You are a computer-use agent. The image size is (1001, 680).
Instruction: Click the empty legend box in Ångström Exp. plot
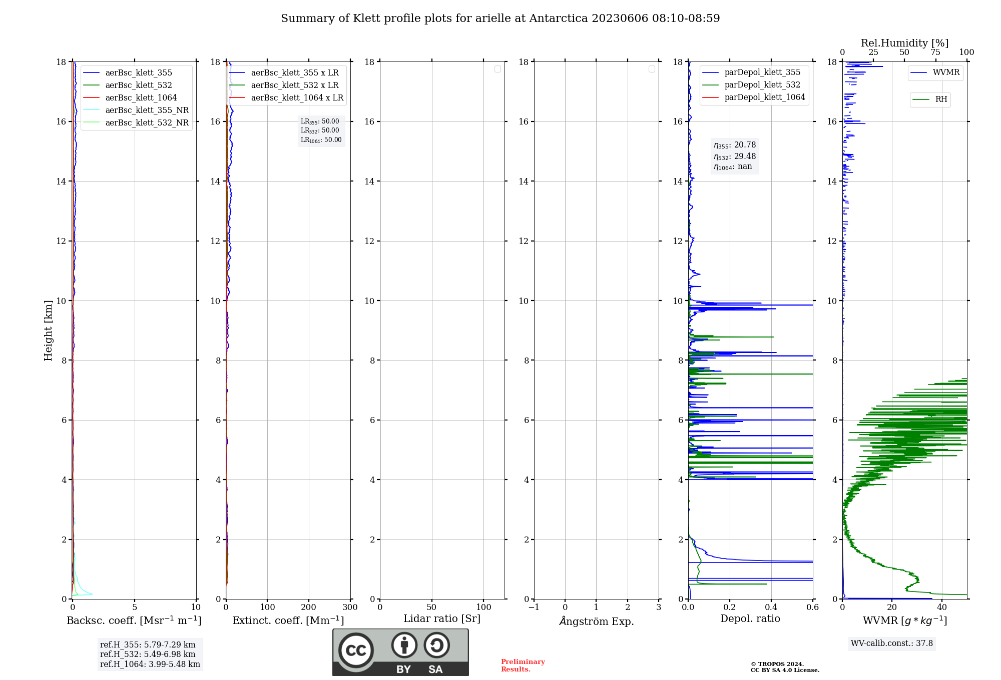tap(652, 69)
